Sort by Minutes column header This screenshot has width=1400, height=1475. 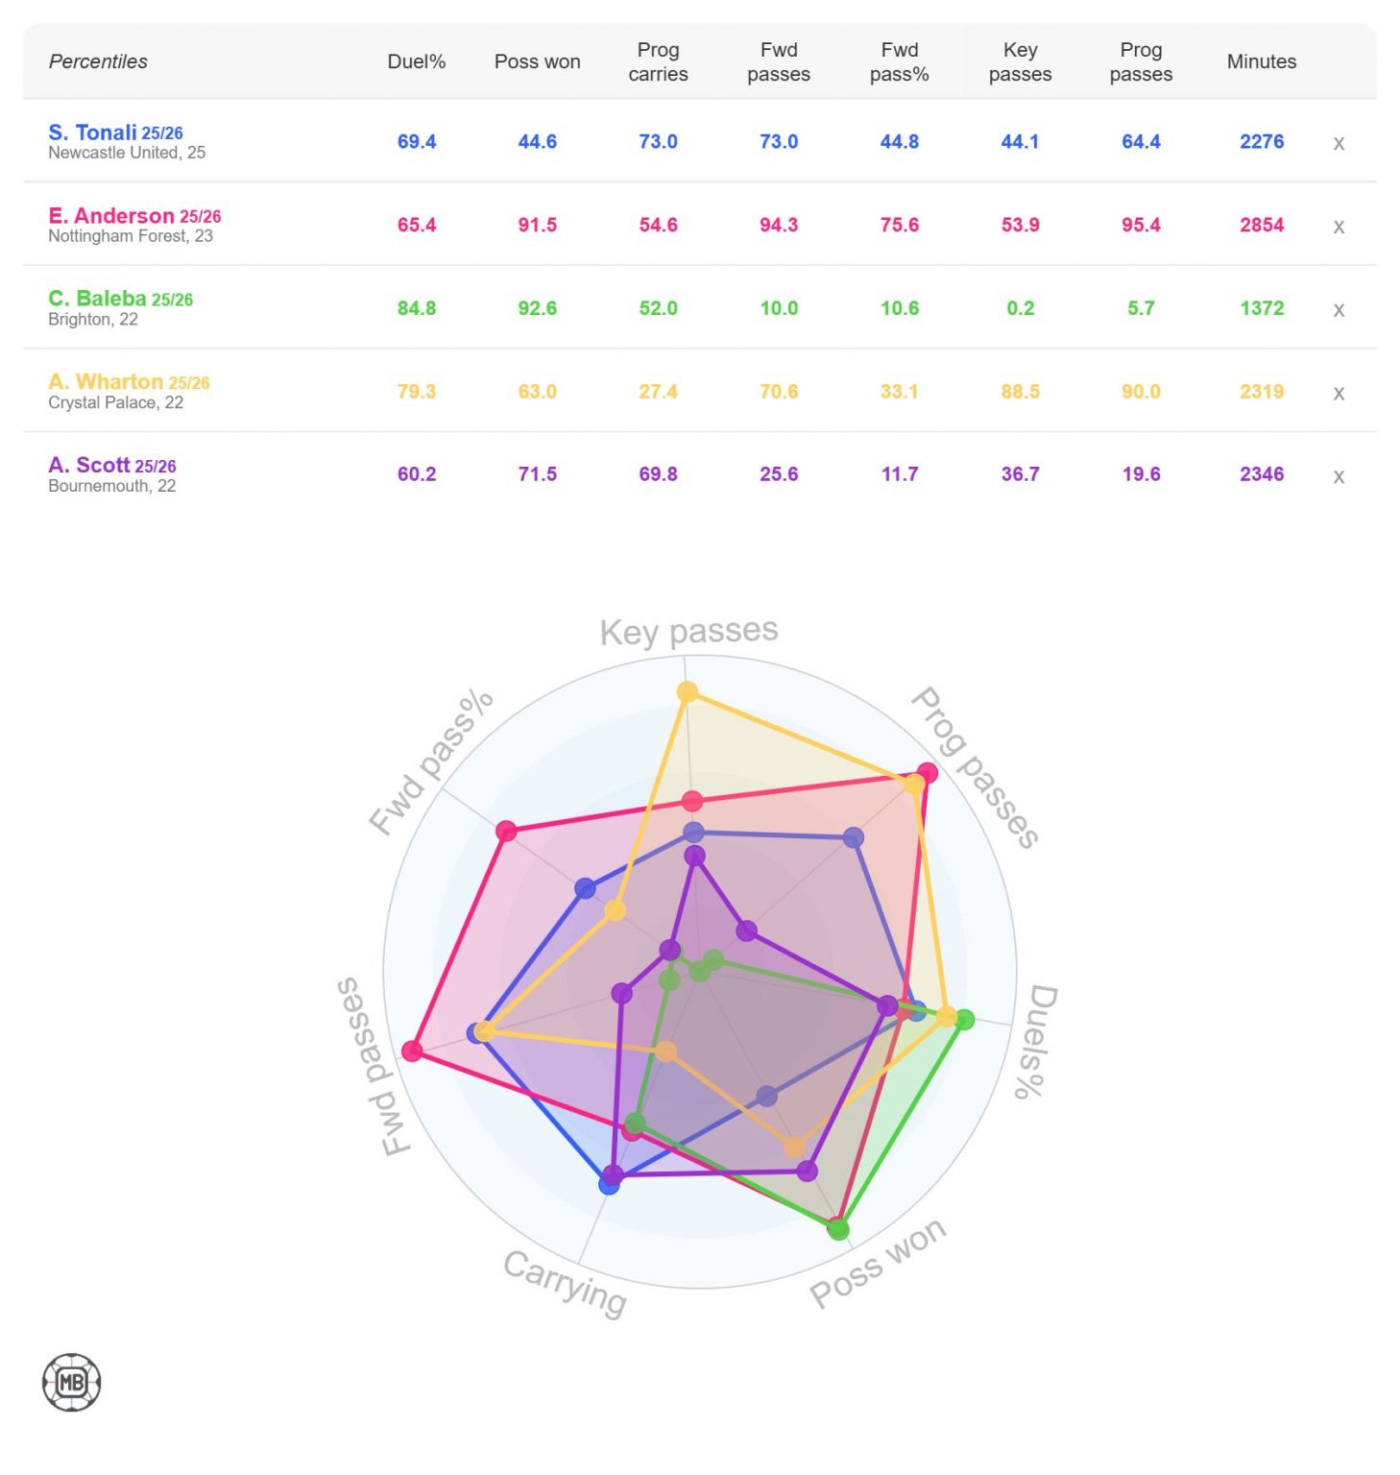click(1262, 61)
